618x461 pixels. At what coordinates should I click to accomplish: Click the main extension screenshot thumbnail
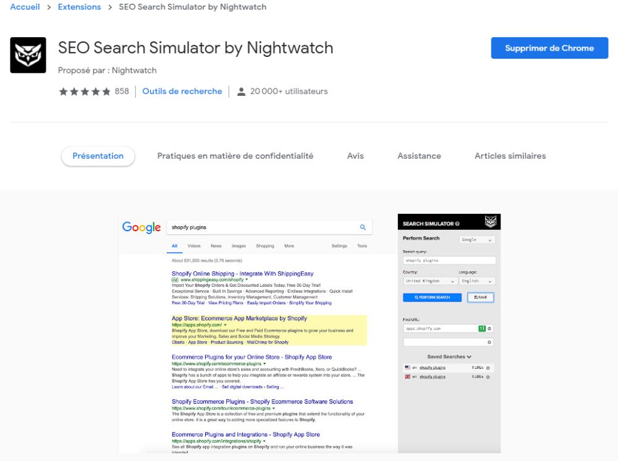click(310, 333)
